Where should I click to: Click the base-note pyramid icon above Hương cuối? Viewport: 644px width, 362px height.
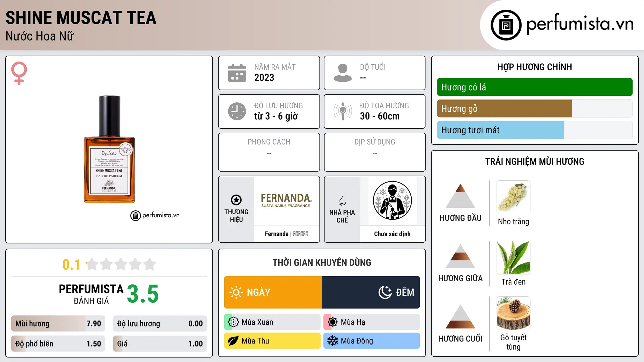460,316
